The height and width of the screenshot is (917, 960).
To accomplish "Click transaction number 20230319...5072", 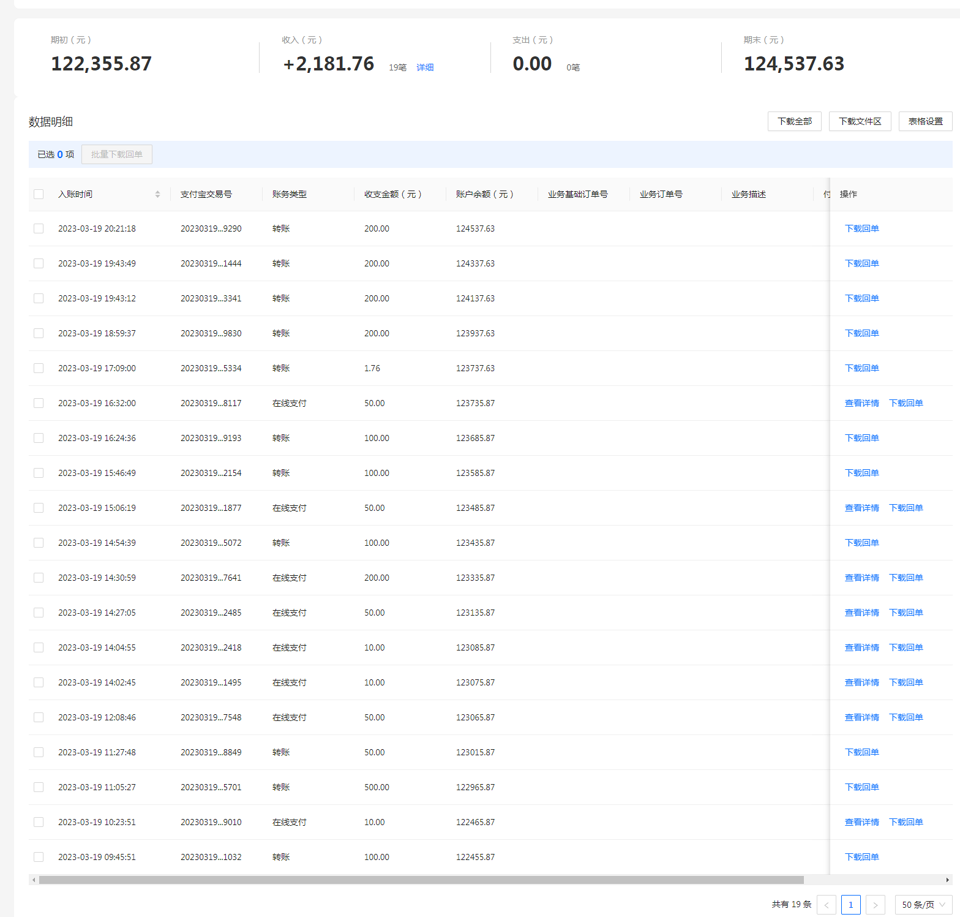I will click(211, 543).
